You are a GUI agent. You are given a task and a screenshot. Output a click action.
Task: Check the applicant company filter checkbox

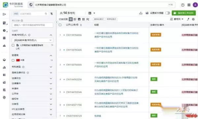(13, 45)
